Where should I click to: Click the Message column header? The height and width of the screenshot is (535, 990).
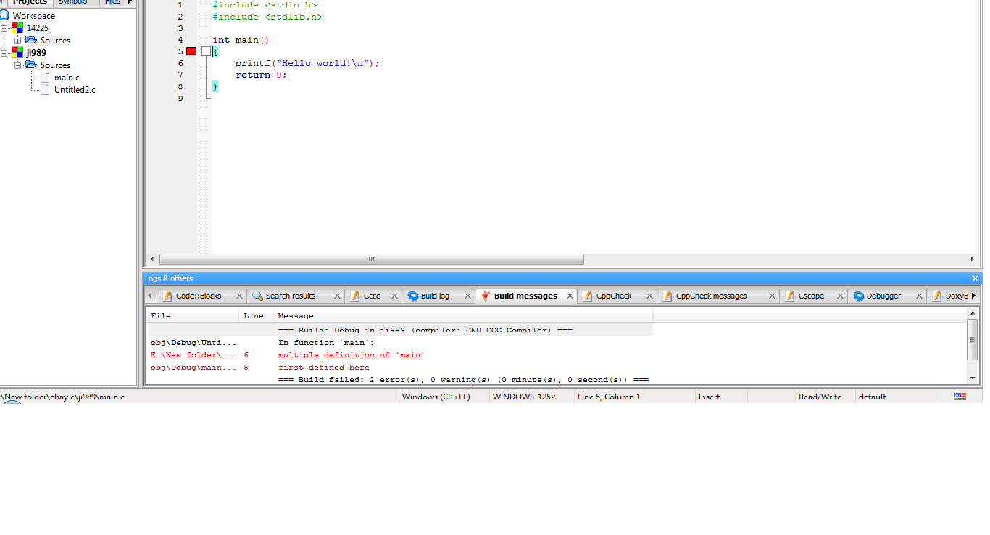pyautogui.click(x=296, y=315)
